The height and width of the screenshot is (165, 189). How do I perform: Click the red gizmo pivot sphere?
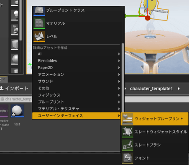pos(148,18)
